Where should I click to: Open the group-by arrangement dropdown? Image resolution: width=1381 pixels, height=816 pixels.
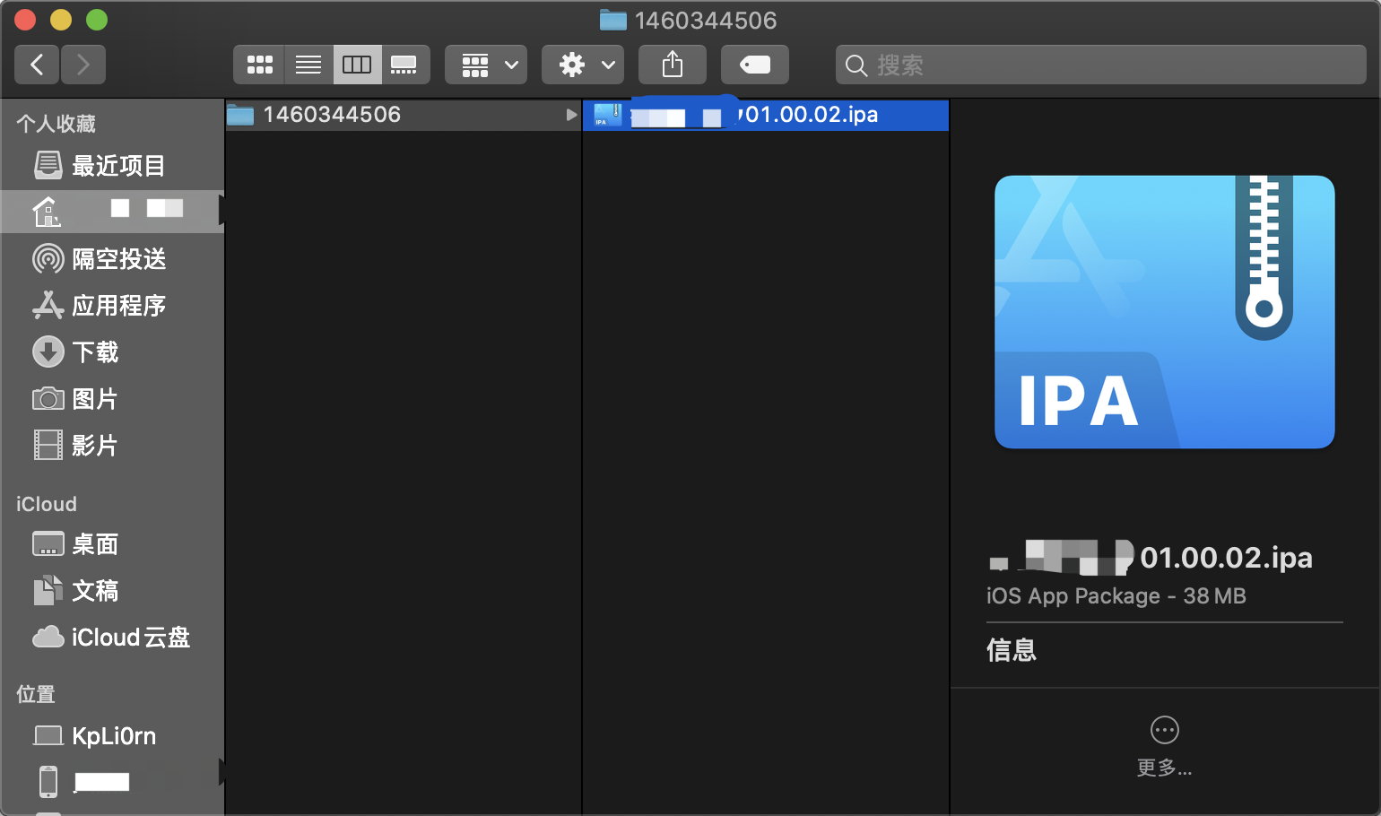tap(487, 65)
